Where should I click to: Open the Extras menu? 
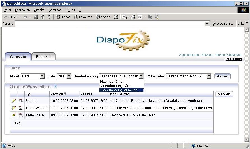(x=70, y=10)
